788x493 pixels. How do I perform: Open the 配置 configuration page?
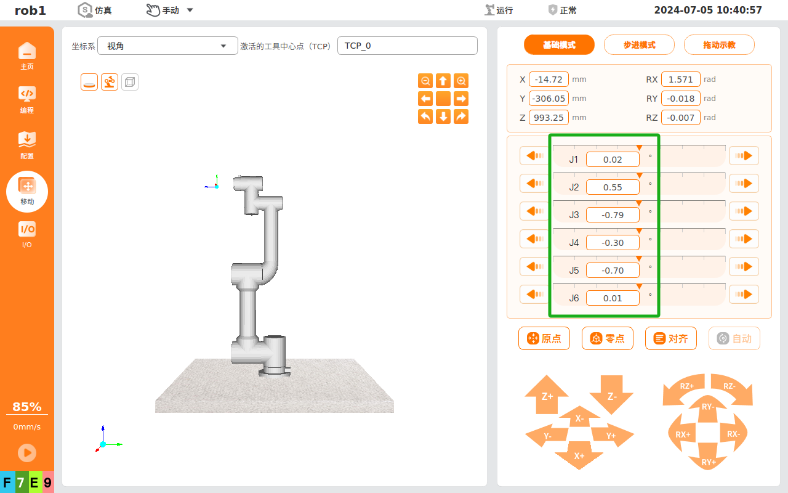click(x=27, y=145)
